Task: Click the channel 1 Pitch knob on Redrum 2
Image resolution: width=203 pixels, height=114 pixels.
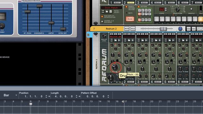Action: 115,67
